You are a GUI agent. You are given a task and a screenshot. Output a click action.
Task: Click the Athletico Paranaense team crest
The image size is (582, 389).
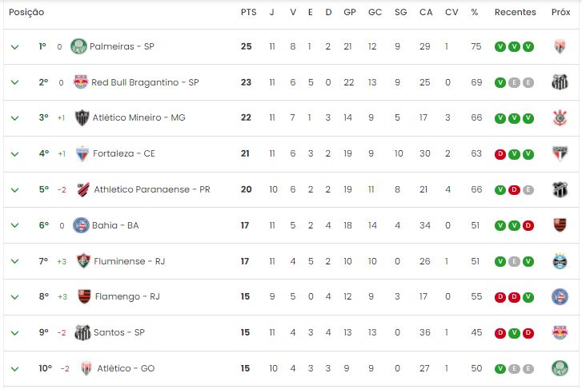point(83,189)
